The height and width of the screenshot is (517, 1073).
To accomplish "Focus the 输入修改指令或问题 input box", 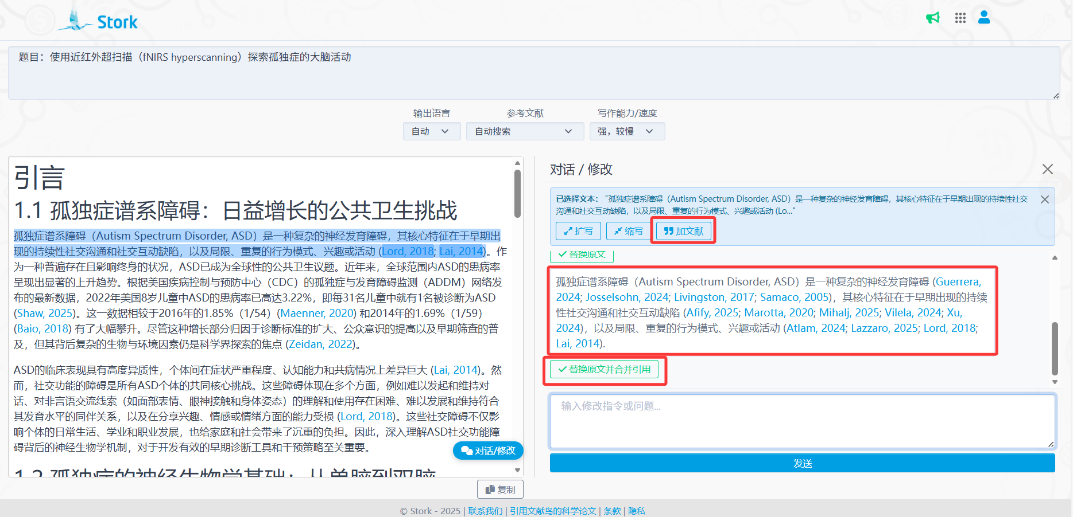I will [802, 421].
